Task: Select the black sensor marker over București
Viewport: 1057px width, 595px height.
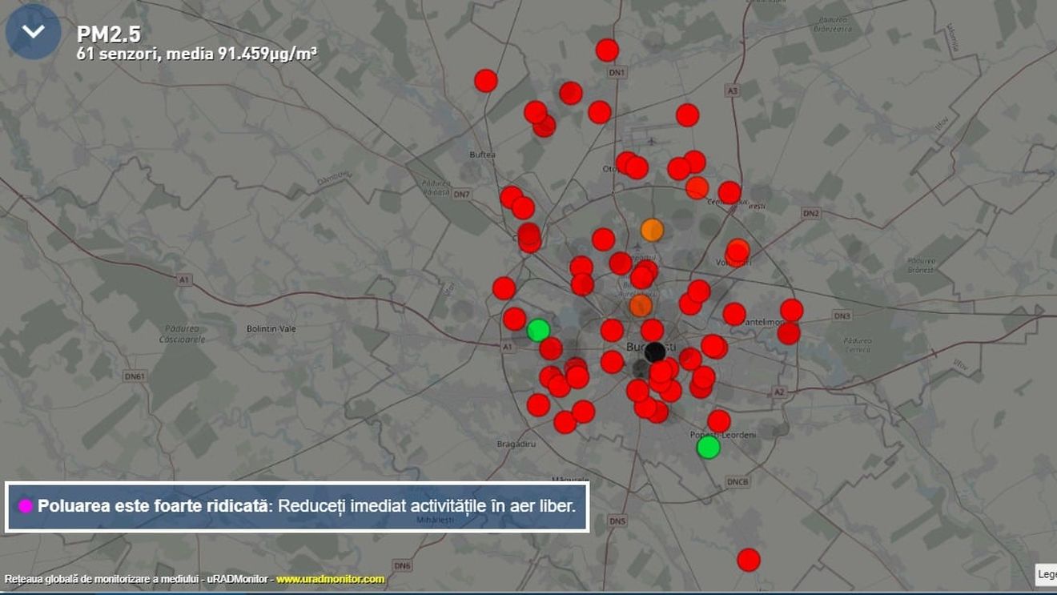Action: tap(655, 351)
